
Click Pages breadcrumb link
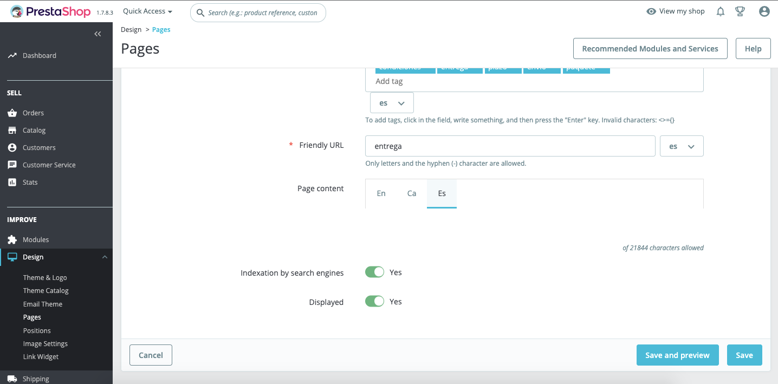[x=161, y=30]
